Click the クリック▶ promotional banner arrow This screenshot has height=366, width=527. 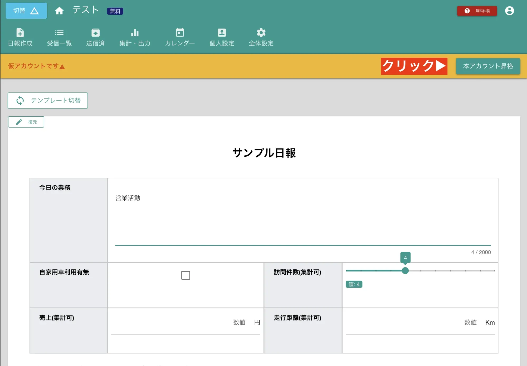point(414,66)
